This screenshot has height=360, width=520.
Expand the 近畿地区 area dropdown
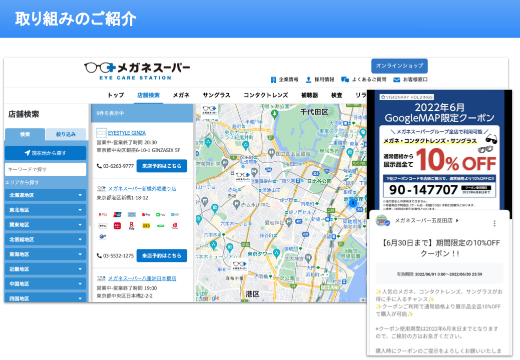click(x=46, y=269)
